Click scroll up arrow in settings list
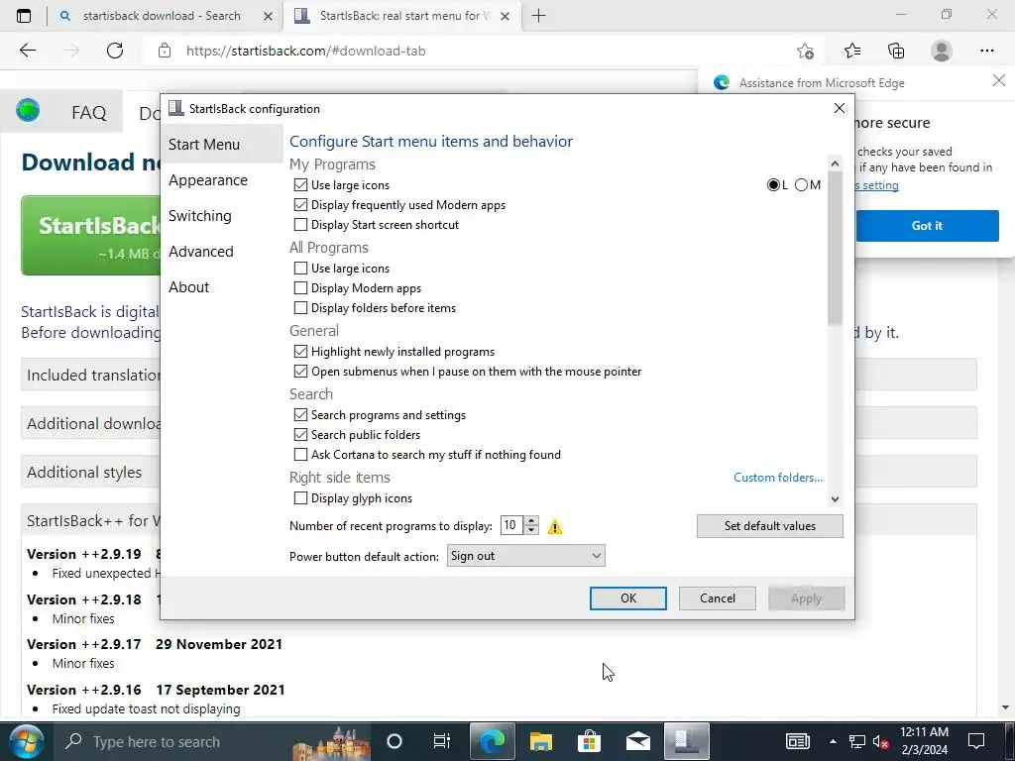The height and width of the screenshot is (761, 1015). coord(835,163)
